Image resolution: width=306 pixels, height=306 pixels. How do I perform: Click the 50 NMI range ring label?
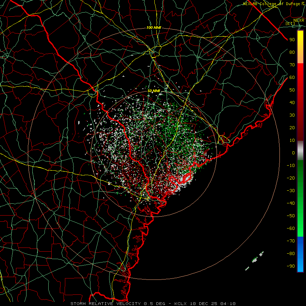tap(154, 91)
